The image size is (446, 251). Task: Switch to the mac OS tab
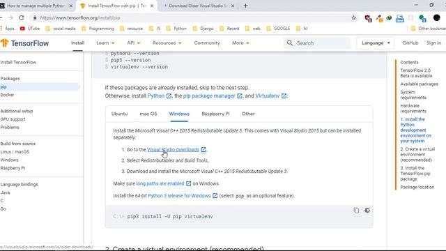click(148, 114)
